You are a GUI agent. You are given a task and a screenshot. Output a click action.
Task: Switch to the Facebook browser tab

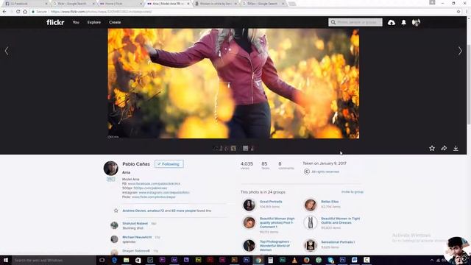[26, 4]
